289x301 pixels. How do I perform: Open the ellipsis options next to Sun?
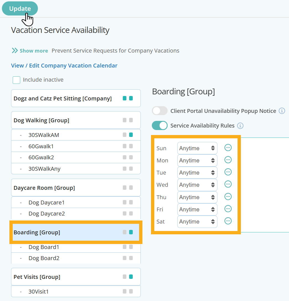click(x=228, y=147)
